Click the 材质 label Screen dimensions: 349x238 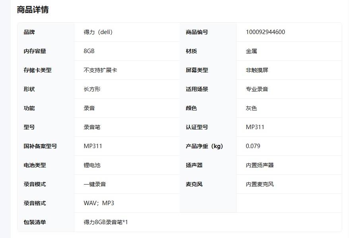tap(192, 51)
